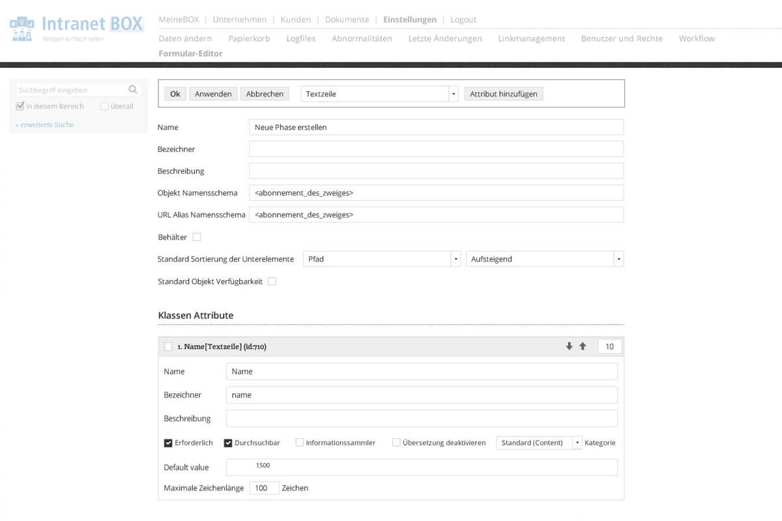Click the URL Alias Namensschema field
Screen dimensions: 782x521
(x=436, y=215)
